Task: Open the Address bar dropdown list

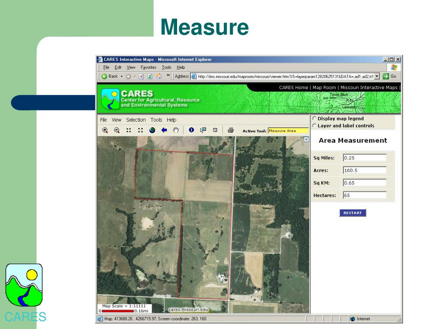Action: (377, 76)
